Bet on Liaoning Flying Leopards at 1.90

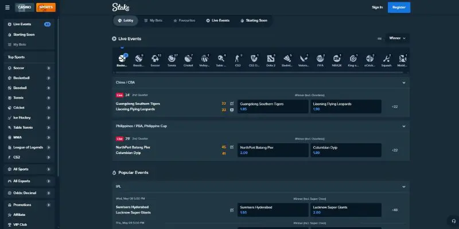click(346, 106)
